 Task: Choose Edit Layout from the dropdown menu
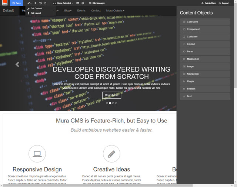point(34,13)
